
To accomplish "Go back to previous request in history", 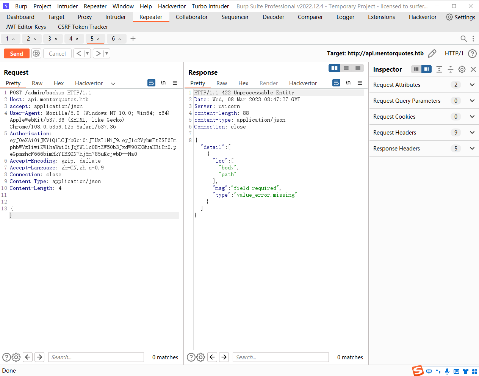I will (78, 53).
